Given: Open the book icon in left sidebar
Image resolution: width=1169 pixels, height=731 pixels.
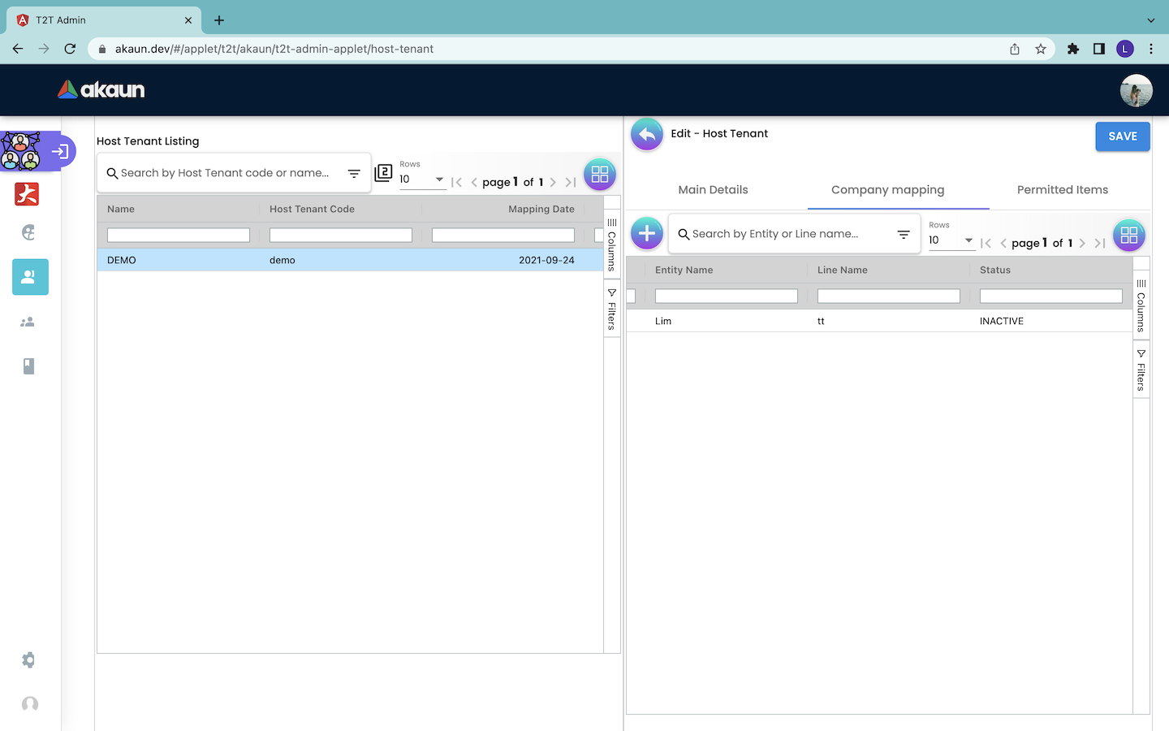Looking at the screenshot, I should click(x=28, y=366).
